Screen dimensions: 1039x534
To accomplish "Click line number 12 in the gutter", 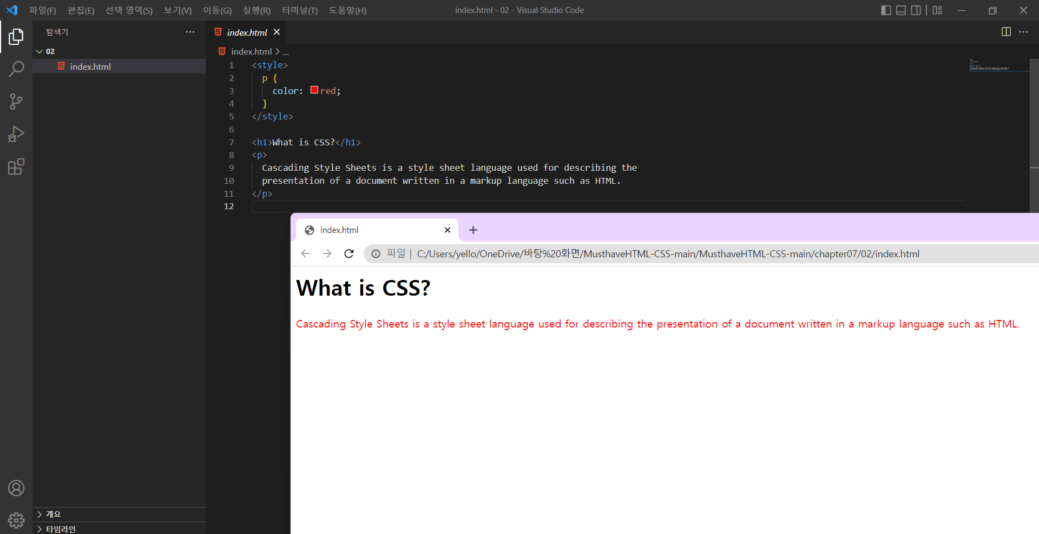I will [229, 206].
